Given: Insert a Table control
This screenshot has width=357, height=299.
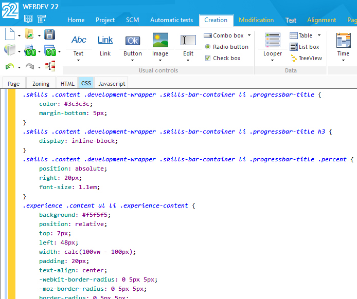Looking at the screenshot, I should [301, 35].
